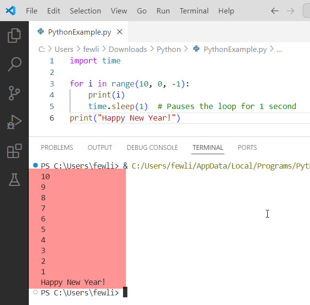Click the hollow circle beside last prompt

(36, 292)
